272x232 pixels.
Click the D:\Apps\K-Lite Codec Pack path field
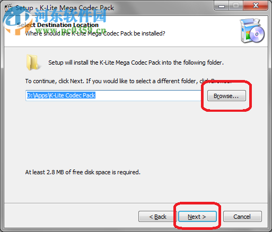pyautogui.click(x=113, y=95)
